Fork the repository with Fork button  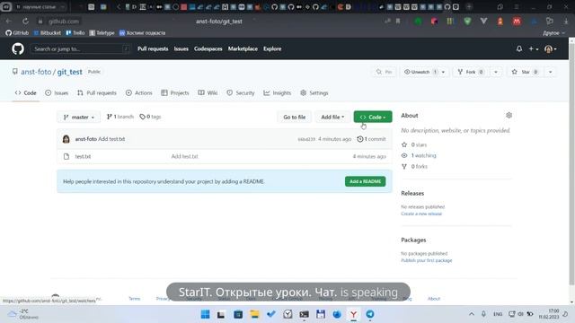(x=471, y=72)
